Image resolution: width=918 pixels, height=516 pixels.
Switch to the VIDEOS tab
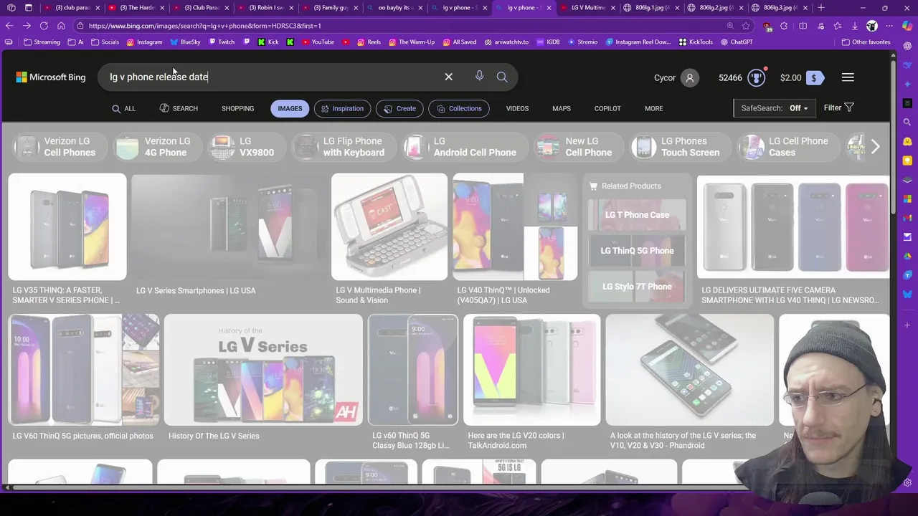click(x=517, y=108)
